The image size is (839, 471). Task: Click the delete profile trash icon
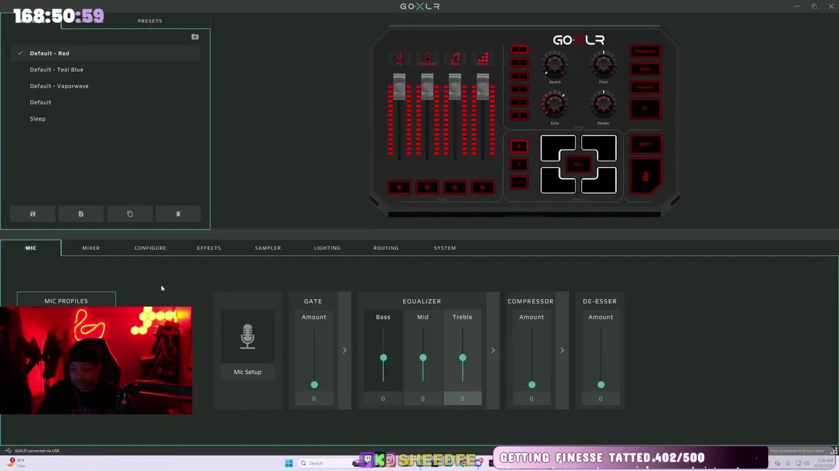[178, 214]
